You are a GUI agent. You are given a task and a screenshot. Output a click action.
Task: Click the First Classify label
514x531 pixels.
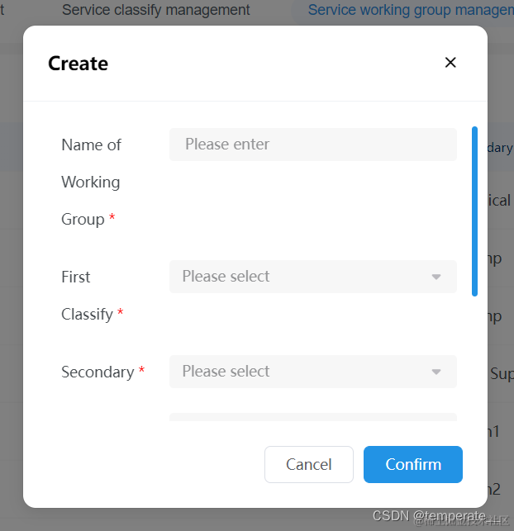(x=87, y=295)
